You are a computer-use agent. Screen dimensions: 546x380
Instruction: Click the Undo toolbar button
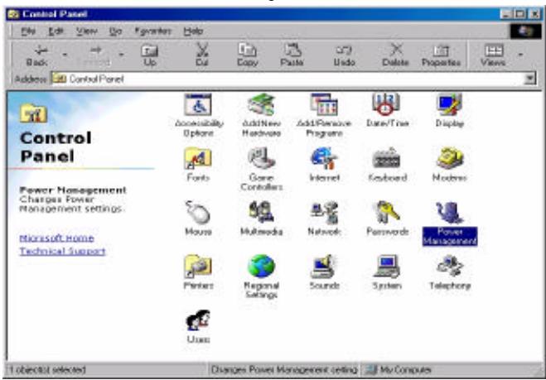tap(345, 55)
